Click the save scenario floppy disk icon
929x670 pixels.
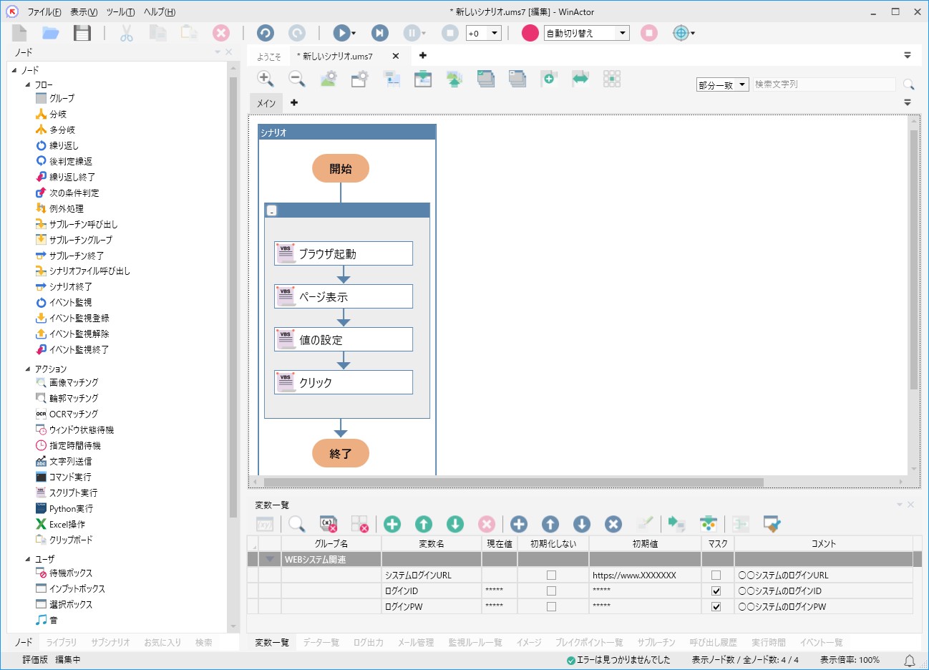click(x=82, y=33)
